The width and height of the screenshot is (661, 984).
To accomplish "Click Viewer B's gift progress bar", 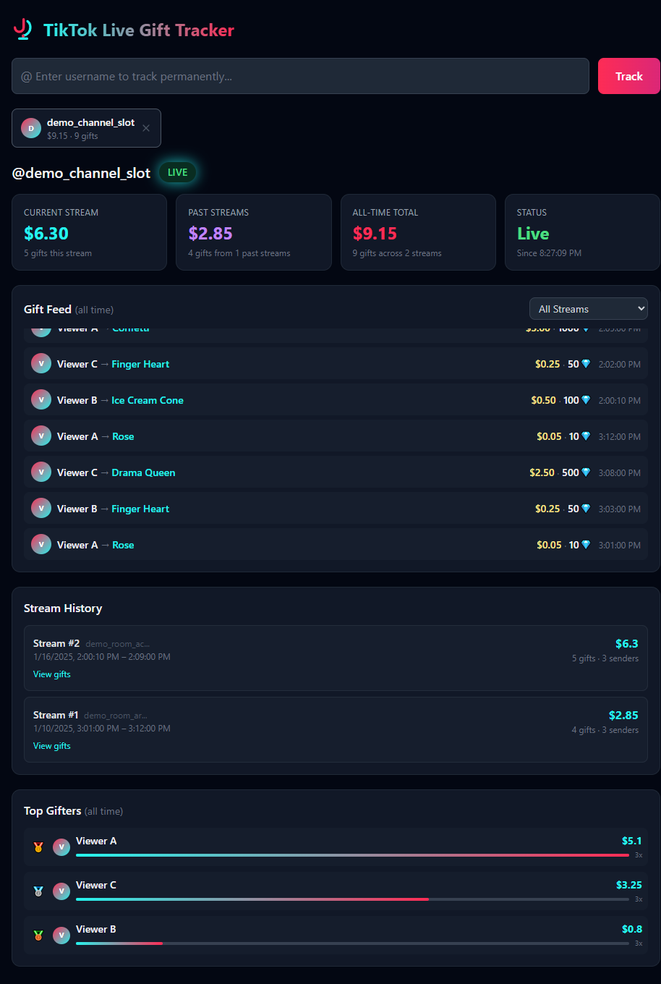I will click(x=352, y=943).
